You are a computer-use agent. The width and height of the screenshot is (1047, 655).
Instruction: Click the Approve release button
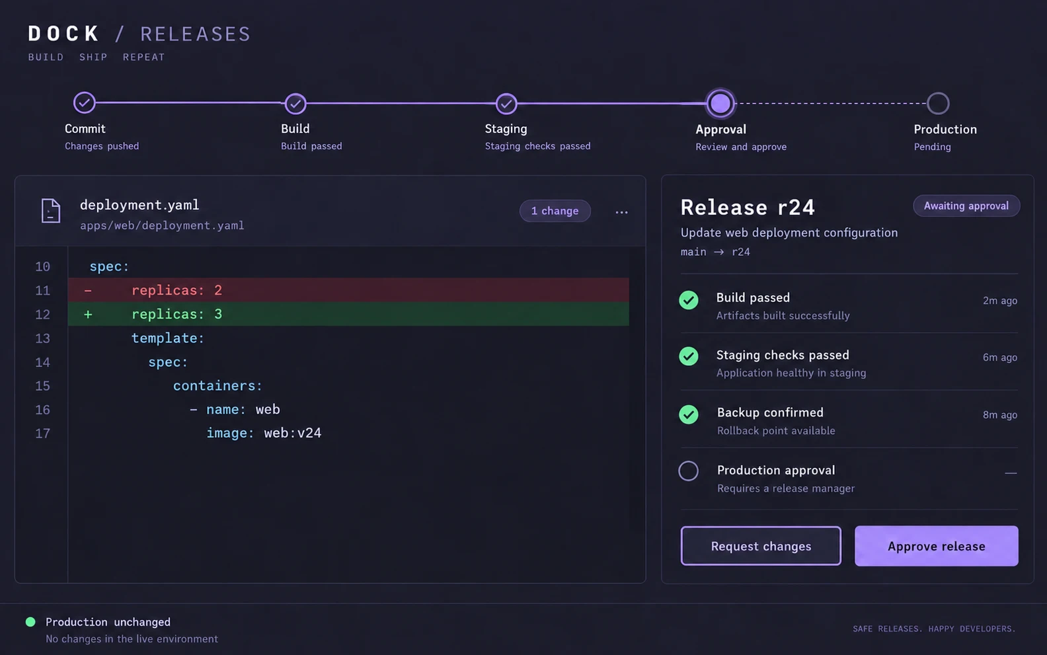tap(937, 546)
